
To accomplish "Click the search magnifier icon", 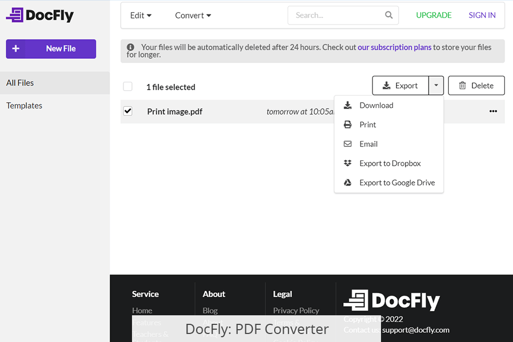I will coord(388,15).
